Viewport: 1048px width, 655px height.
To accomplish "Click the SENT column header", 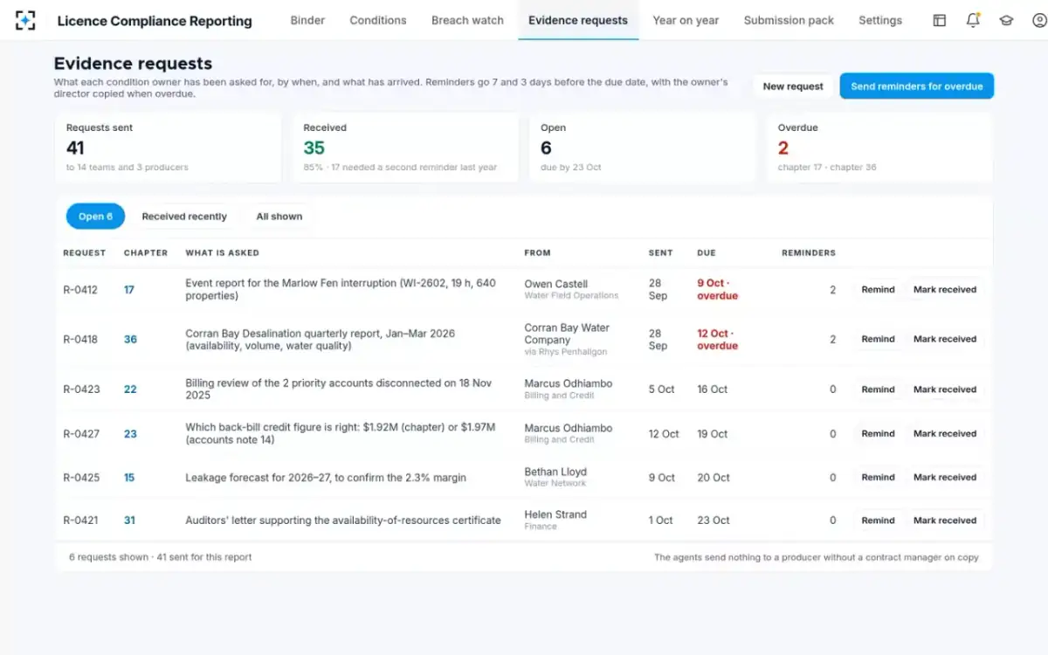I will tap(661, 253).
